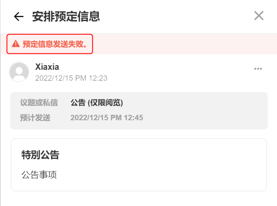The width and height of the screenshot is (277, 206).
Task: Click the 2022/12/15 PM 12:23 post timestamp
Action: pos(71,78)
